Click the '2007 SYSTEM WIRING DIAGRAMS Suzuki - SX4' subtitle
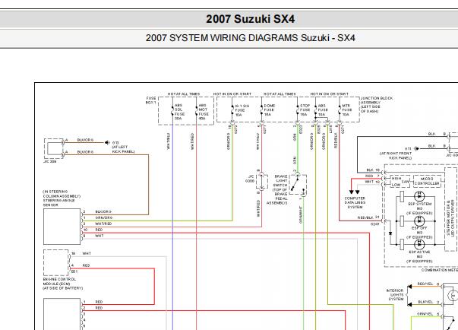The width and height of the screenshot is (458, 330). pyautogui.click(x=251, y=38)
